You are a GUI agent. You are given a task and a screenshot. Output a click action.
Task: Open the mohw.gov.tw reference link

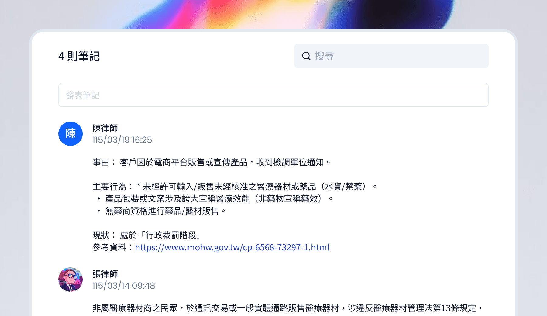[232, 247]
